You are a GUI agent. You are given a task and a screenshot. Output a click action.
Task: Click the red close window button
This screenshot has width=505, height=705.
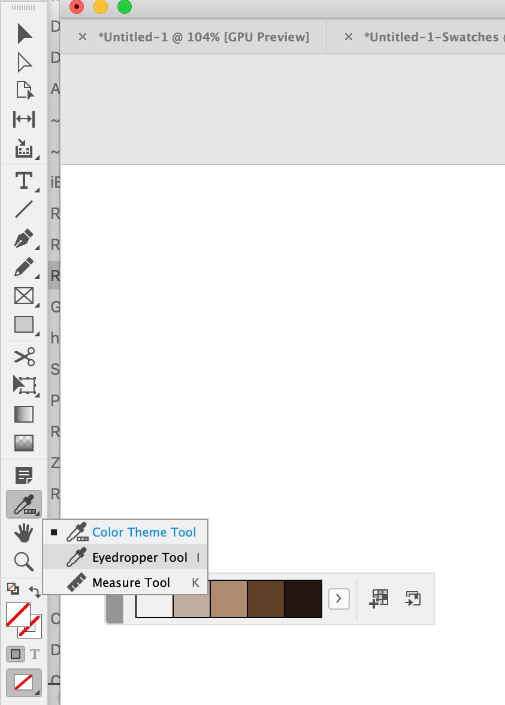(77, 7)
